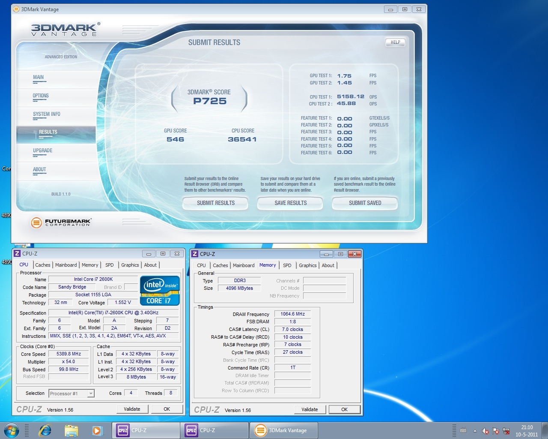The width and height of the screenshot is (548, 439).
Task: Activate 3DMark Vantage taskbar button
Action: click(283, 430)
